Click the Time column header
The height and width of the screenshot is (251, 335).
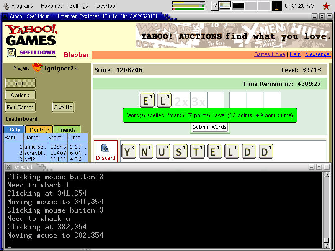coord(78,138)
